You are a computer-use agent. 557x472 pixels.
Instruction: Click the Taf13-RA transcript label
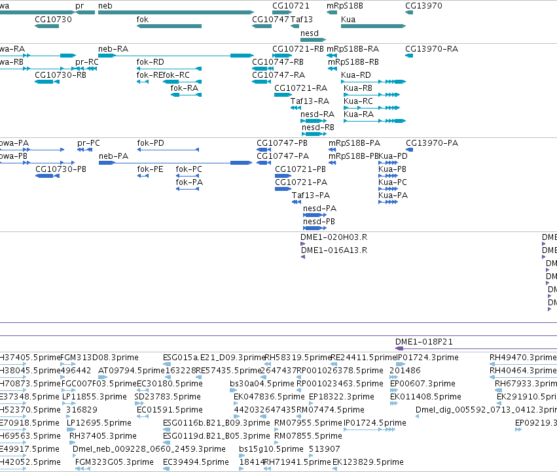[x=310, y=101]
